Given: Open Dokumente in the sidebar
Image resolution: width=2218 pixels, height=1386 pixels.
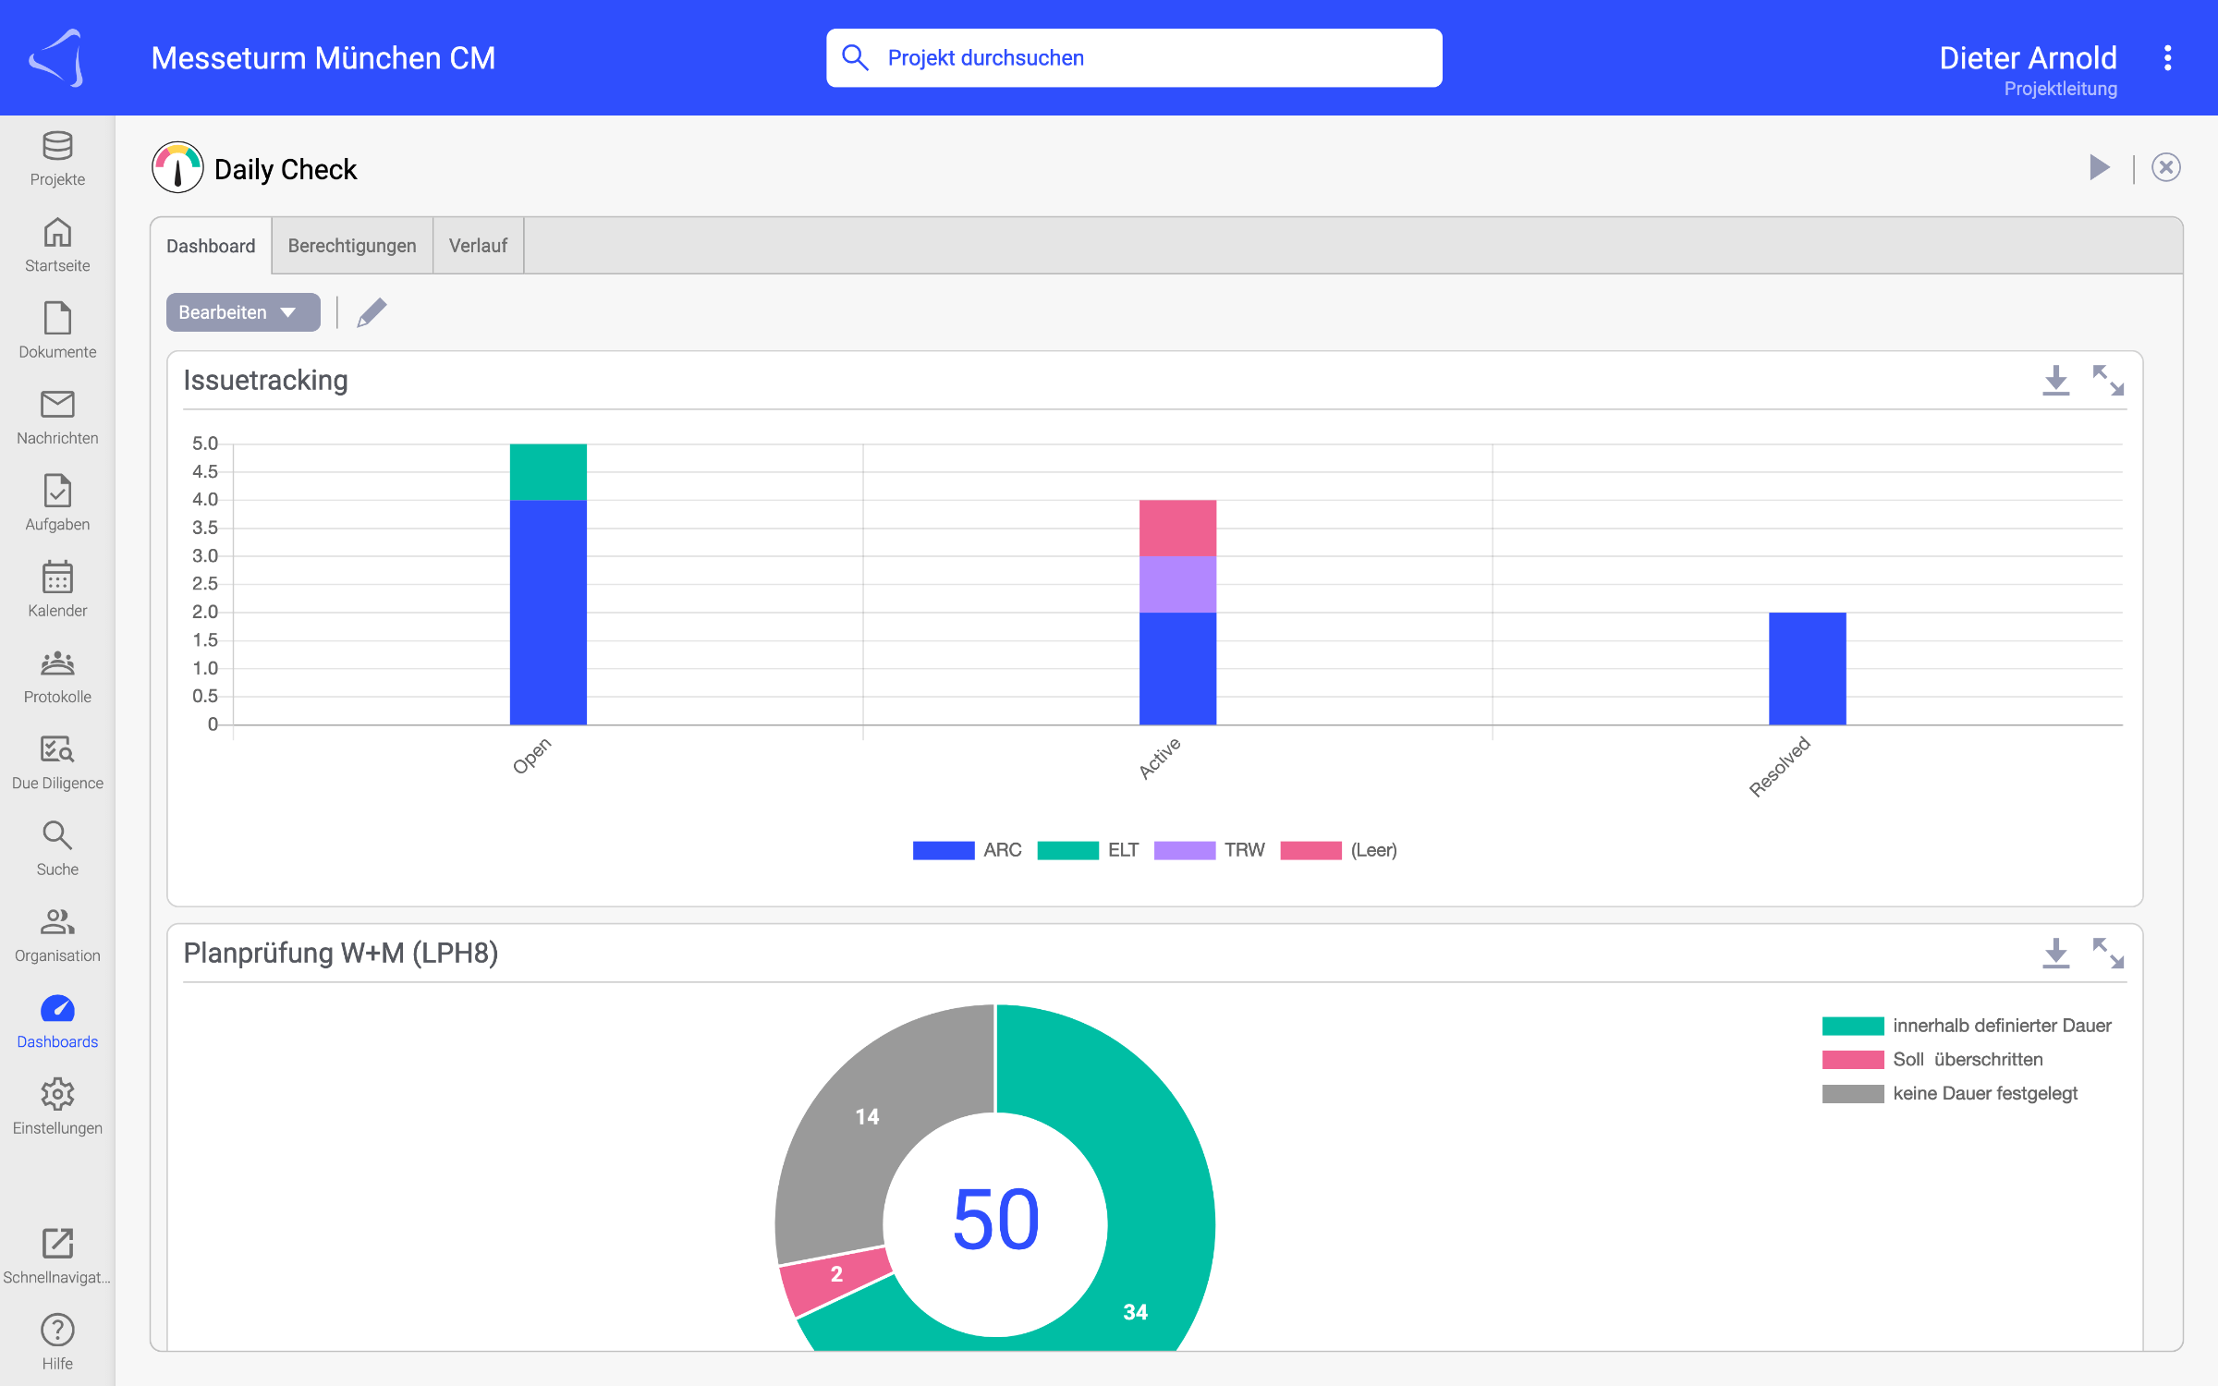Looking at the screenshot, I should (x=57, y=331).
